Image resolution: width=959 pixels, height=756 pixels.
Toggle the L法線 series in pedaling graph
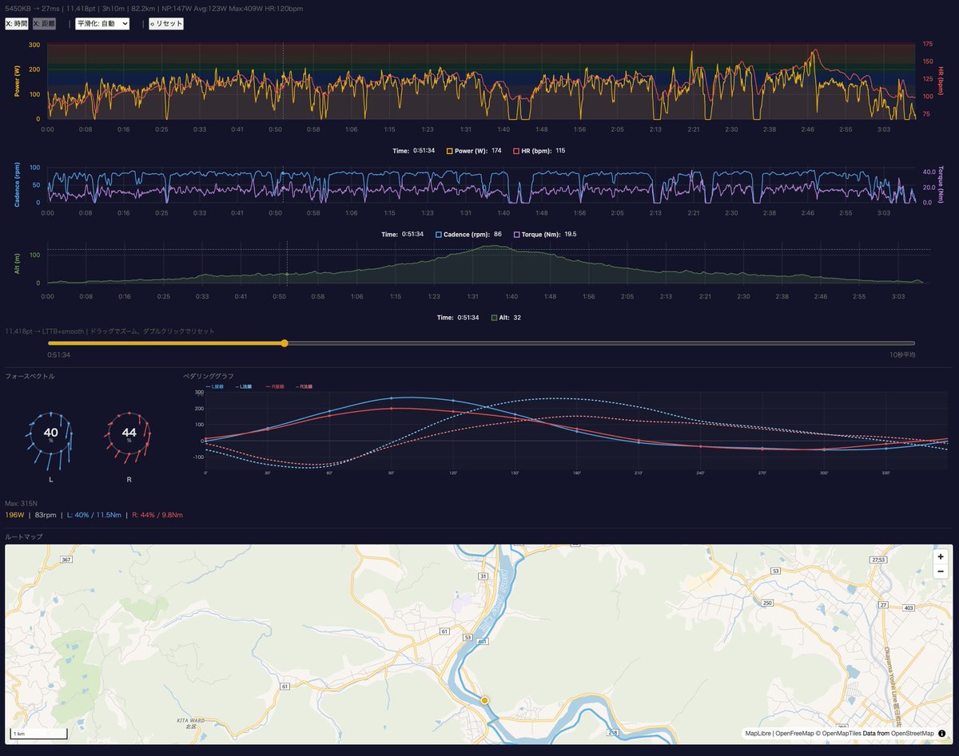tap(244, 386)
